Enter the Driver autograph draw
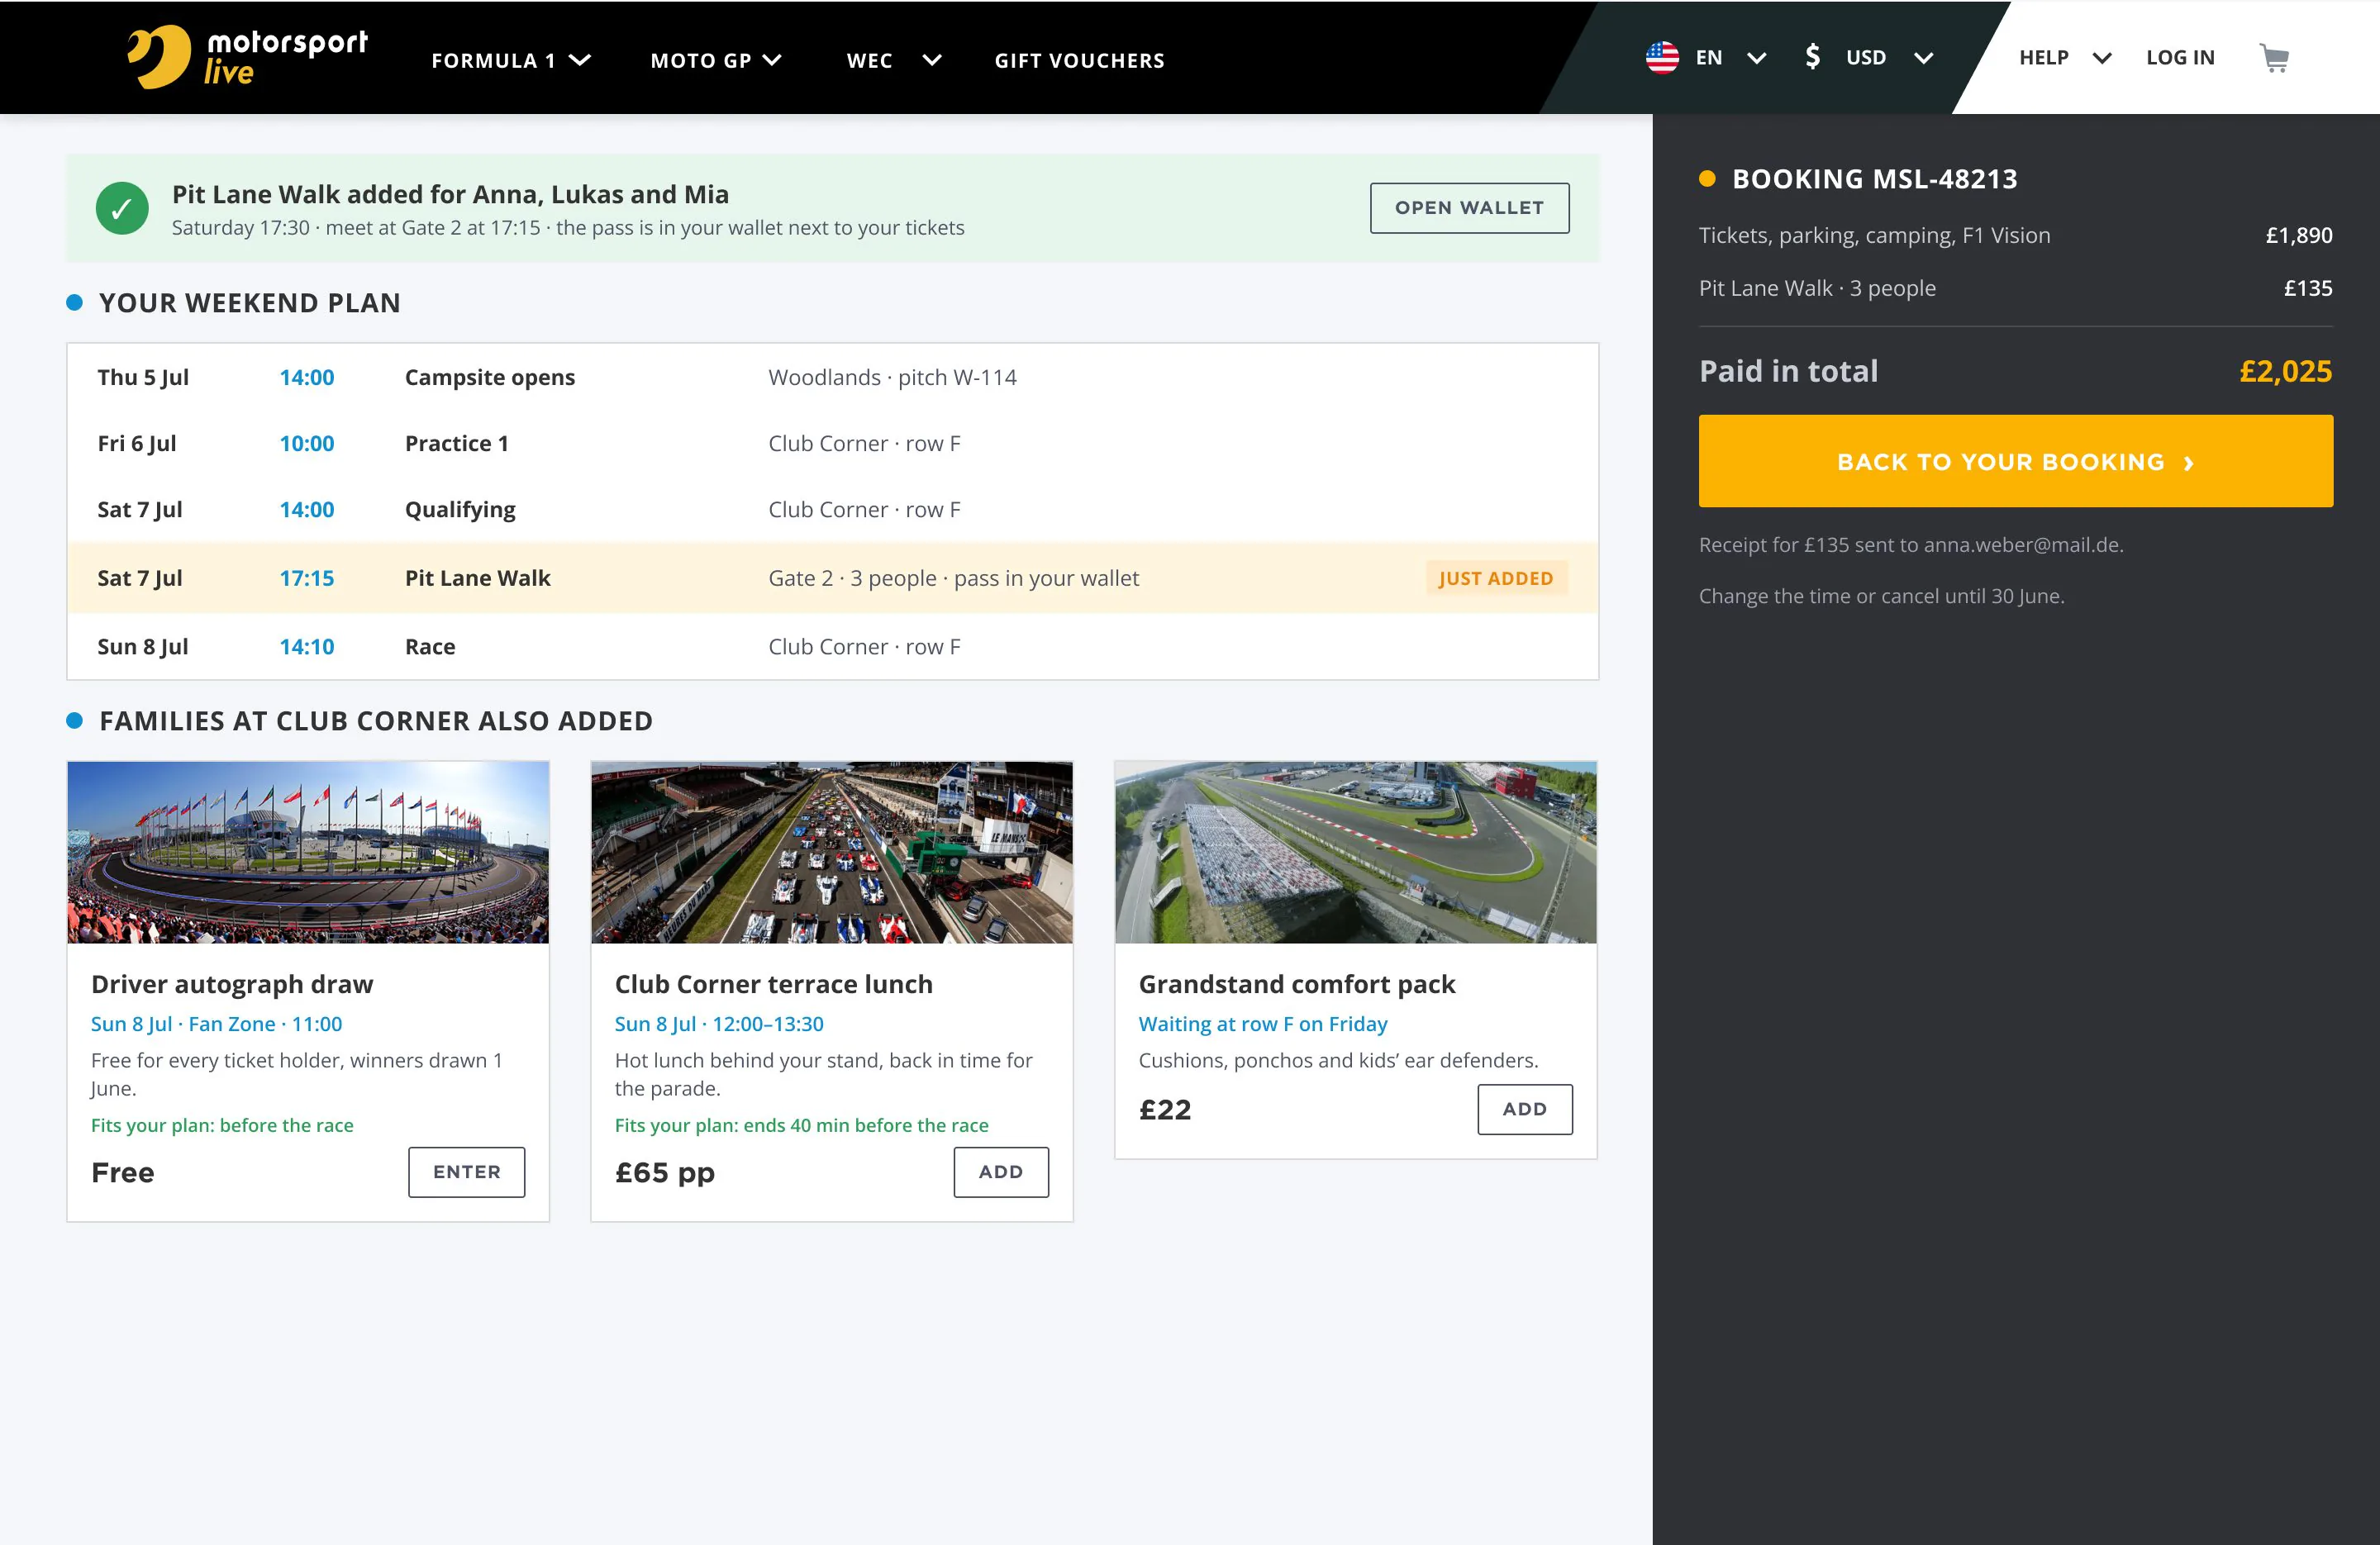This screenshot has height=1545, width=2380. [466, 1171]
